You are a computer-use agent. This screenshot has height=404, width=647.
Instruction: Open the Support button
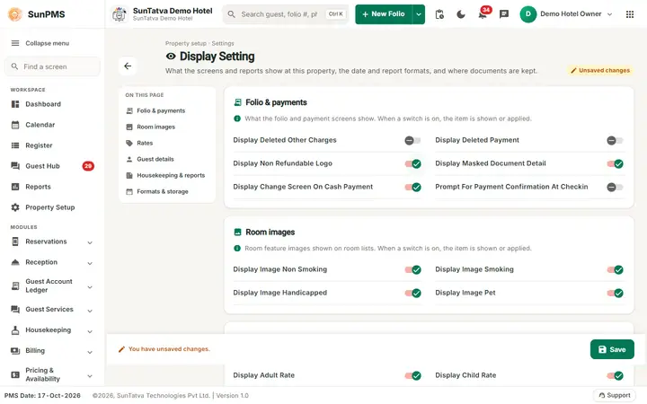tap(615, 395)
